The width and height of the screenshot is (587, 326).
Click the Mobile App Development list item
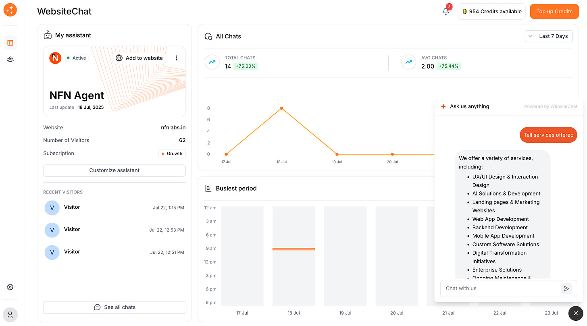pyautogui.click(x=504, y=236)
